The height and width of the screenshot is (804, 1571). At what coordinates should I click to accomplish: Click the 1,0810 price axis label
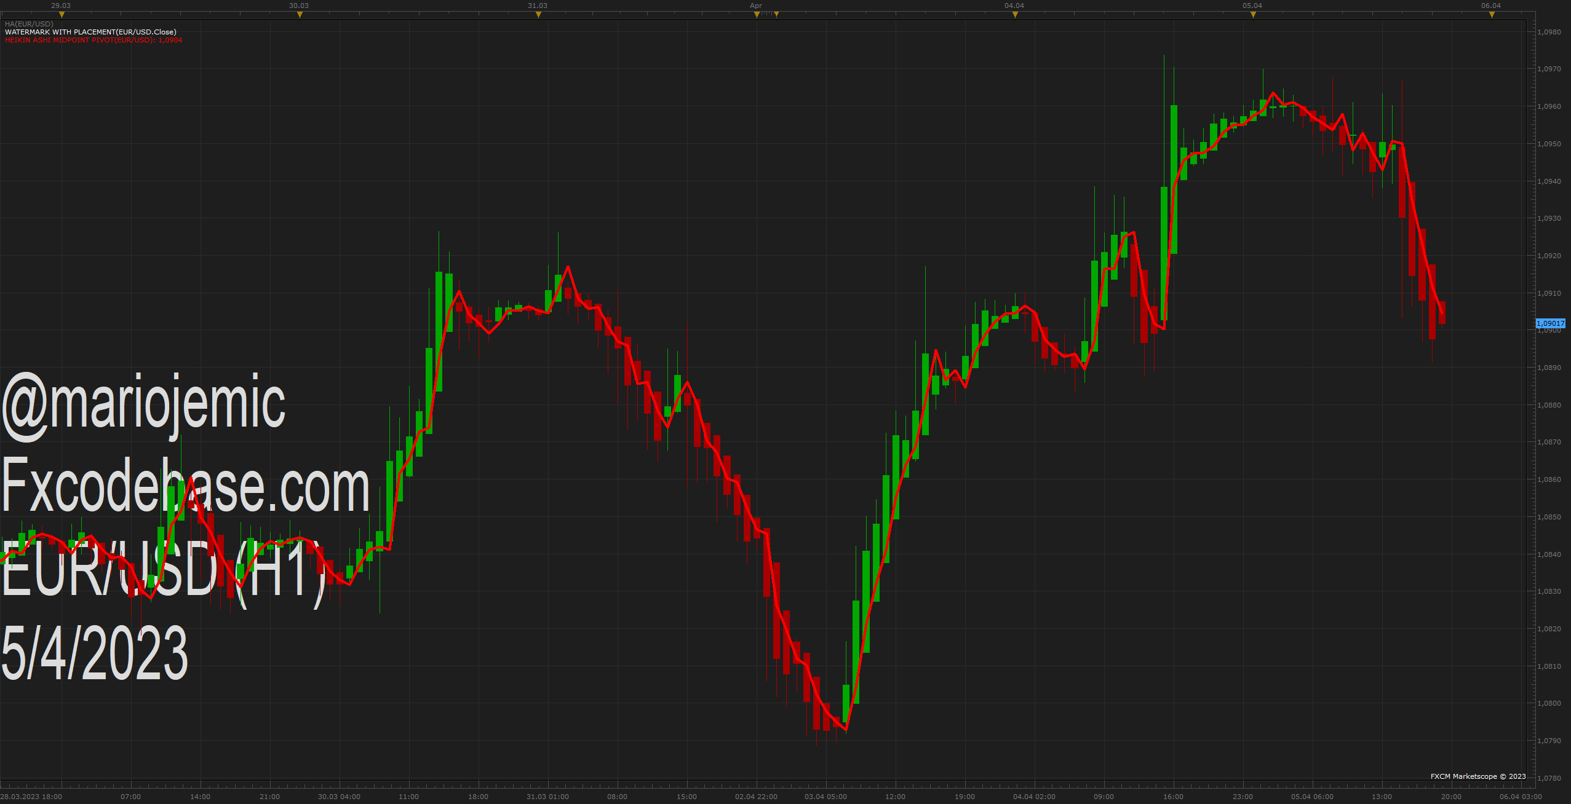1549,666
